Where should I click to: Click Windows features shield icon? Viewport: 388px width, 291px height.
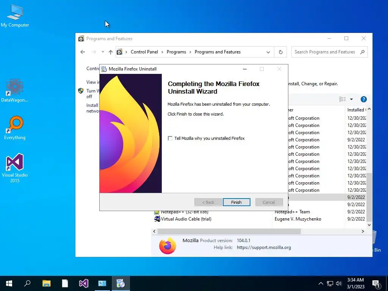81,91
